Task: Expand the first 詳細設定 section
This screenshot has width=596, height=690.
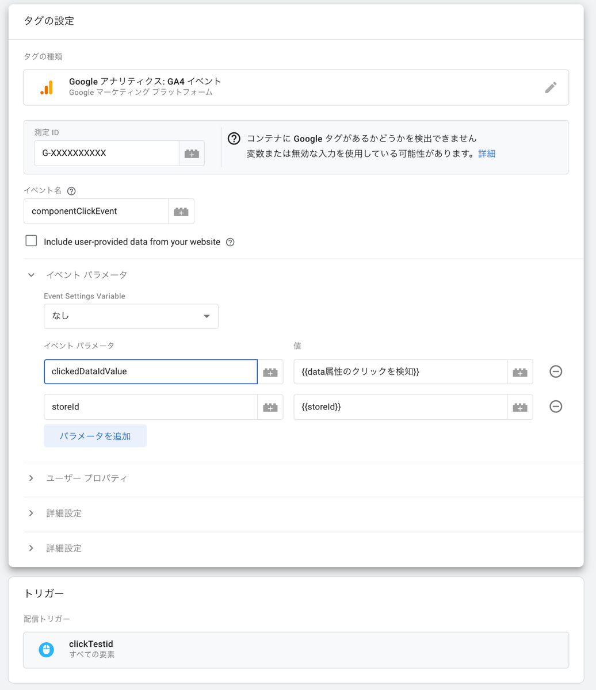Action: point(31,513)
